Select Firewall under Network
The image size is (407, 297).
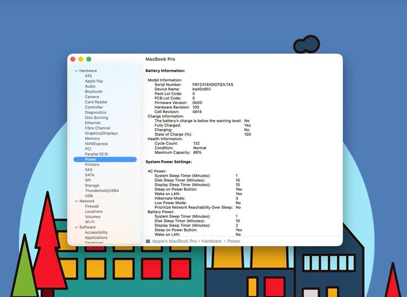92,206
